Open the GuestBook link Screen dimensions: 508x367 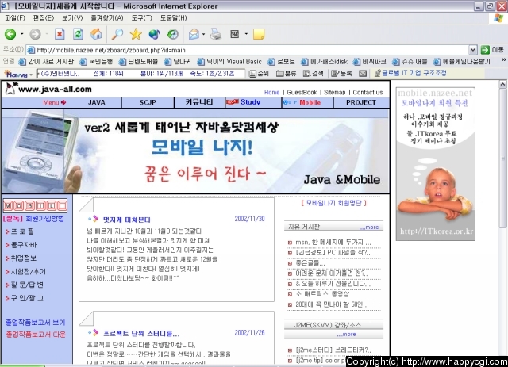tap(302, 92)
